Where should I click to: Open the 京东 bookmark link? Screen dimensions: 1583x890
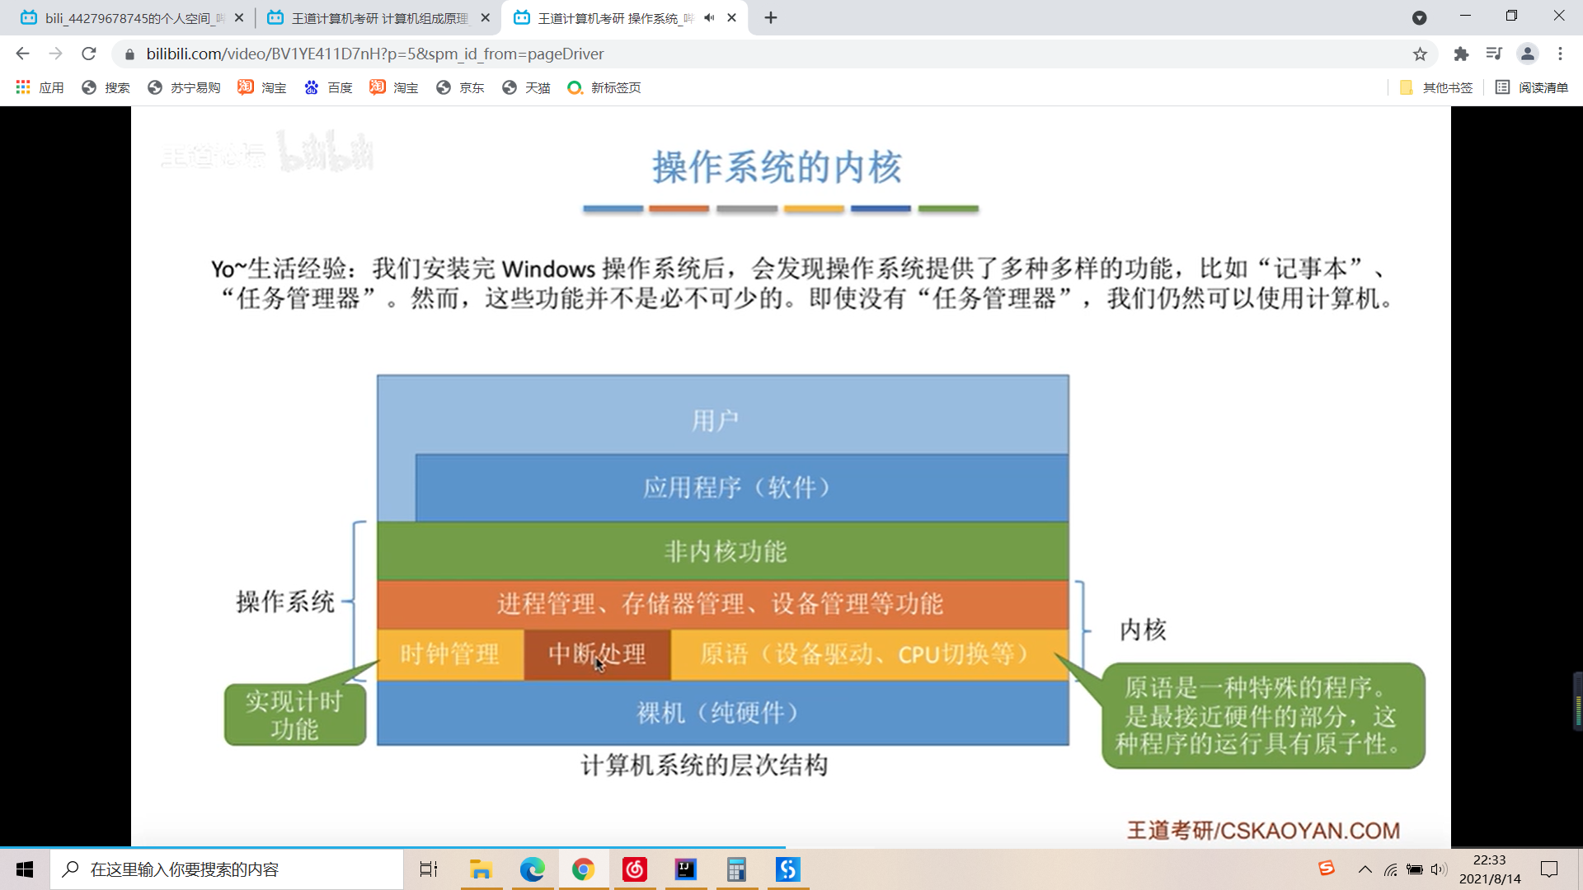point(460,87)
